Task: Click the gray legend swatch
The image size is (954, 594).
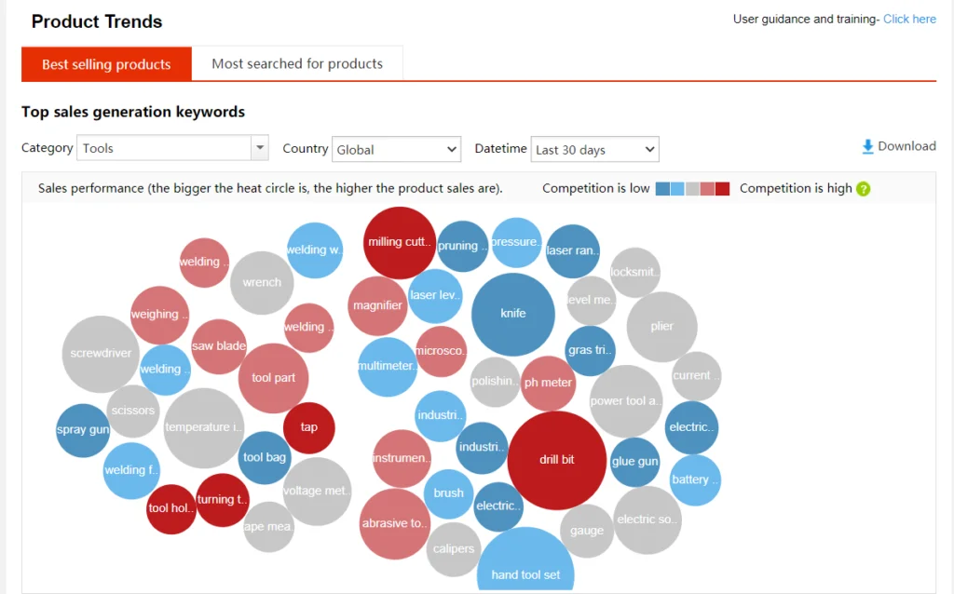Action: [x=692, y=189]
